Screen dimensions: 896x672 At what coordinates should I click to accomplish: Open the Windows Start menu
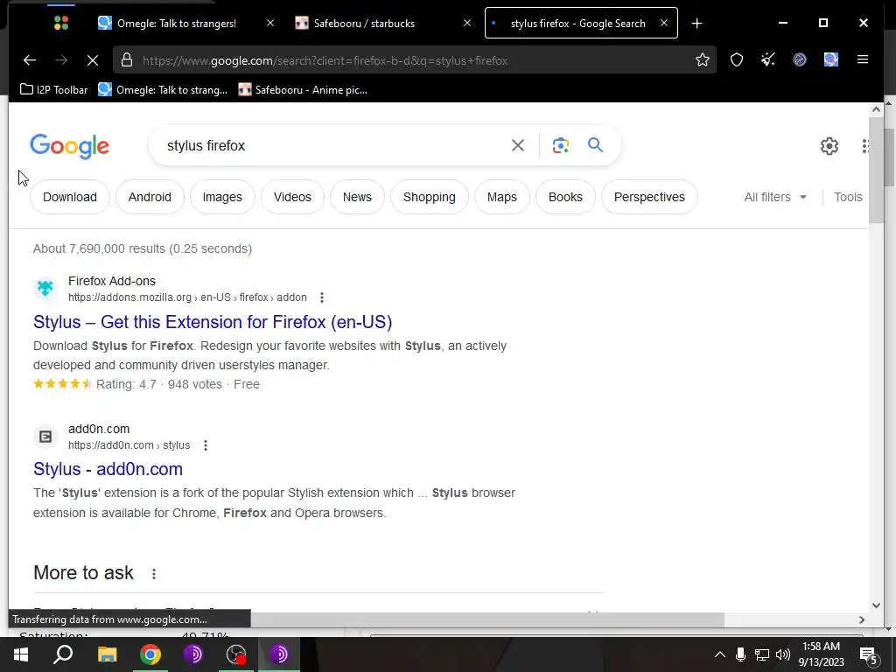click(x=21, y=654)
